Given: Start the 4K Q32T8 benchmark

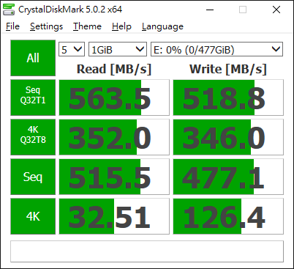Looking at the screenshot, I should coord(33,137).
